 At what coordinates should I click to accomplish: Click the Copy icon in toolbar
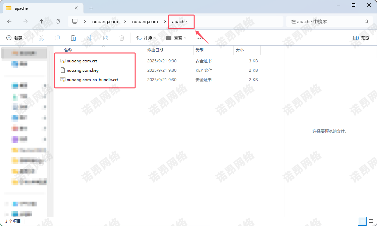[x=57, y=38]
